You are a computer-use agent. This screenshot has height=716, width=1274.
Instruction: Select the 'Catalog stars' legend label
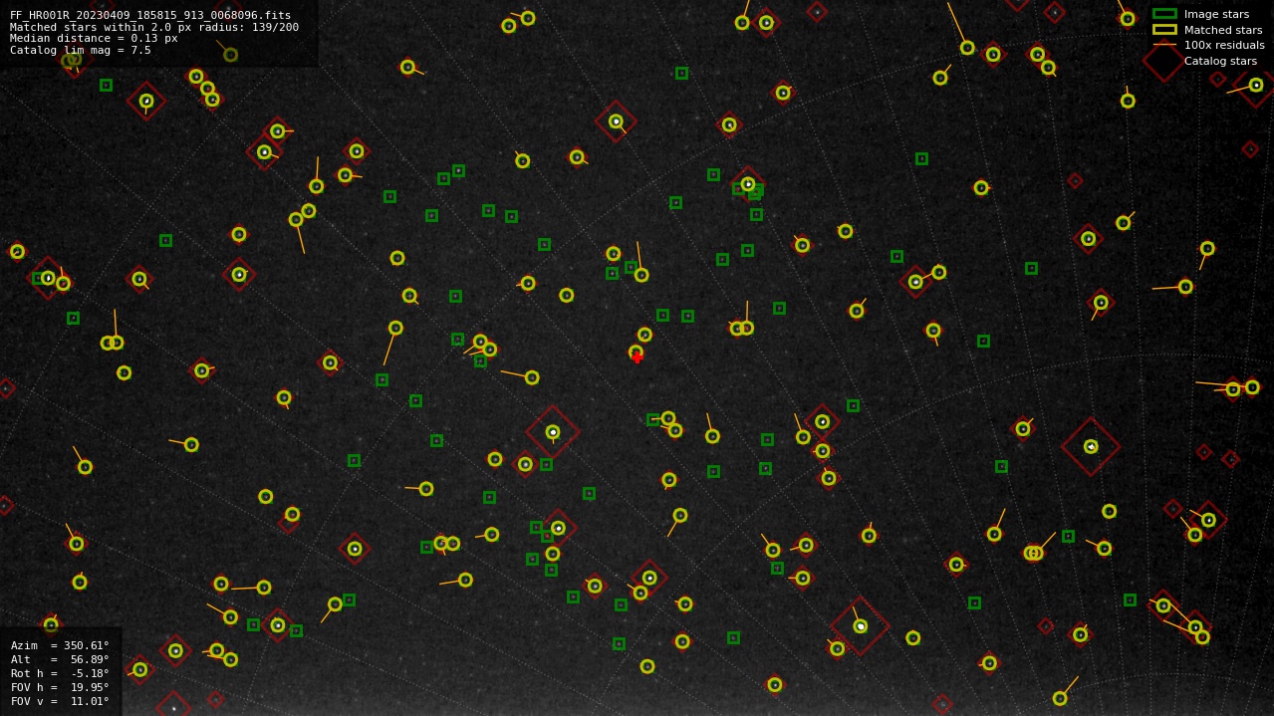coord(1220,61)
